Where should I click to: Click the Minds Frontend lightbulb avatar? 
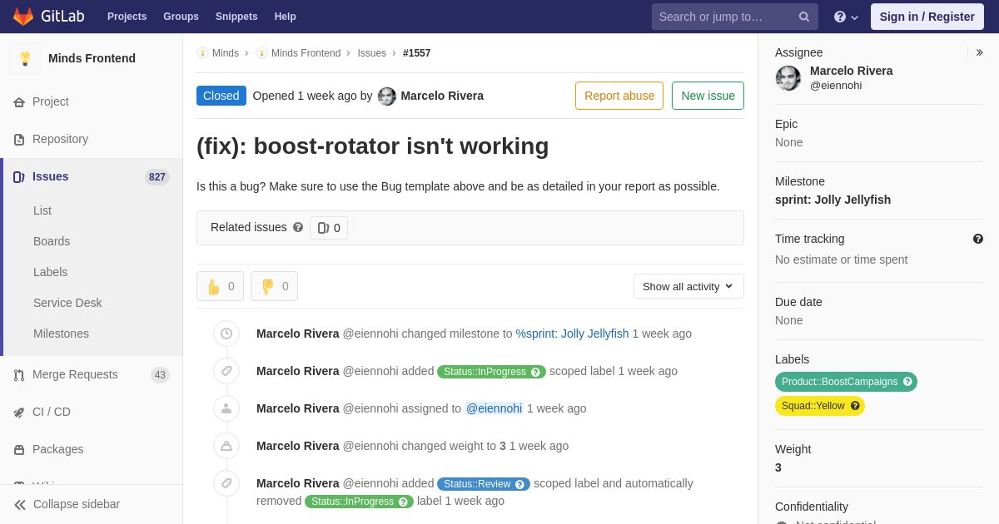pos(25,58)
